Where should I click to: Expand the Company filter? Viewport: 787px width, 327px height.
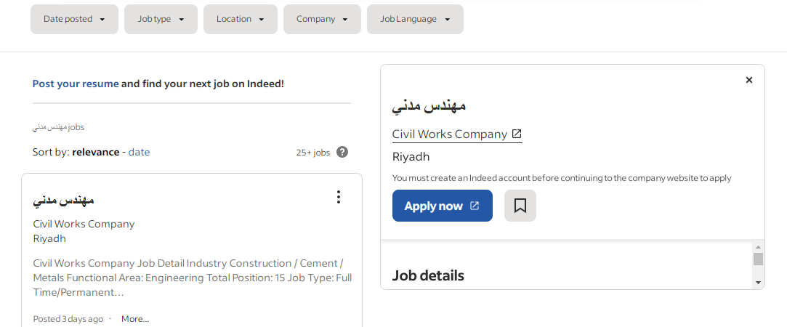coord(322,19)
